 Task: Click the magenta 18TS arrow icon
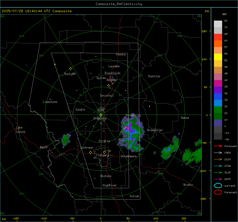click(218, 179)
